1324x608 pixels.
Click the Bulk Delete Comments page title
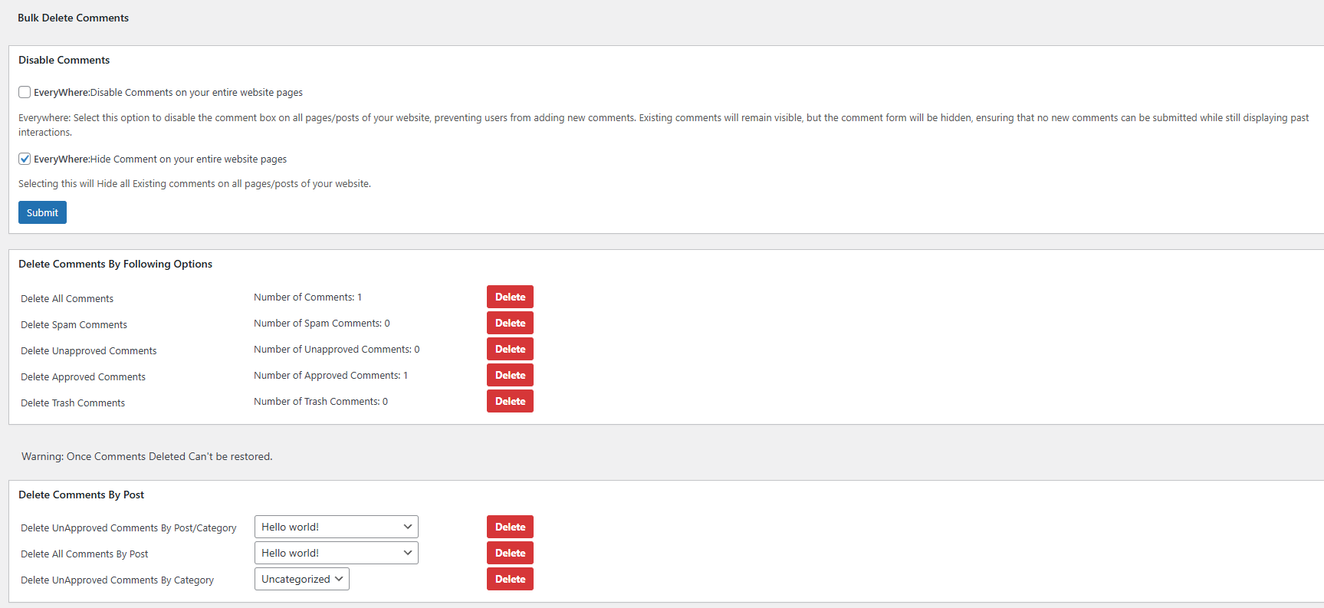pos(73,18)
